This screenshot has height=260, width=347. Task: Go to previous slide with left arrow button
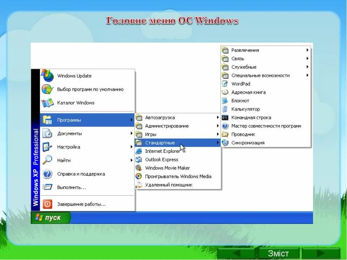pos(236,253)
